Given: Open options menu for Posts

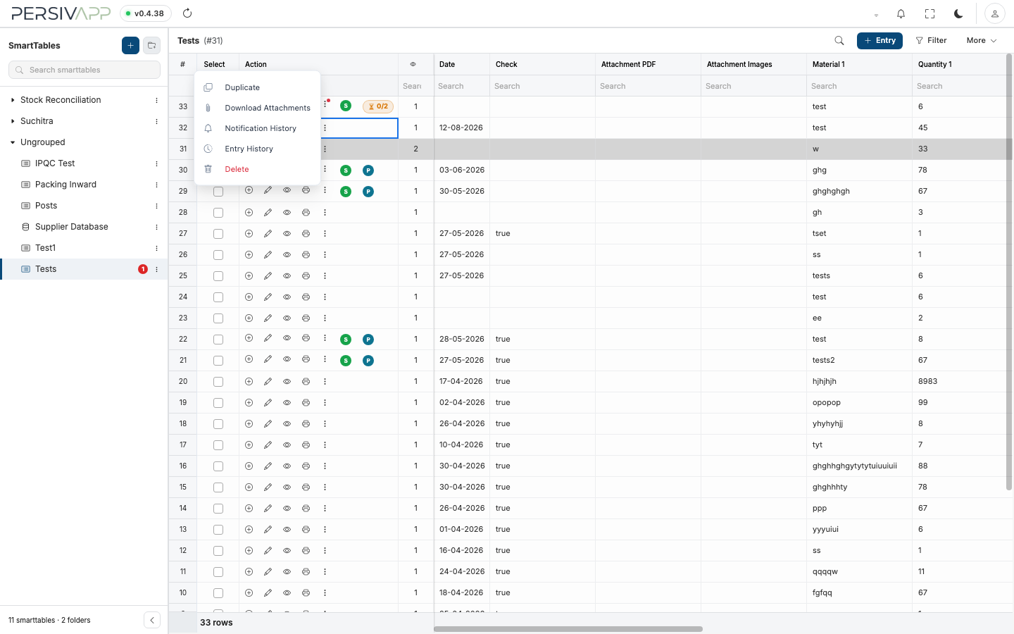Looking at the screenshot, I should pos(156,206).
